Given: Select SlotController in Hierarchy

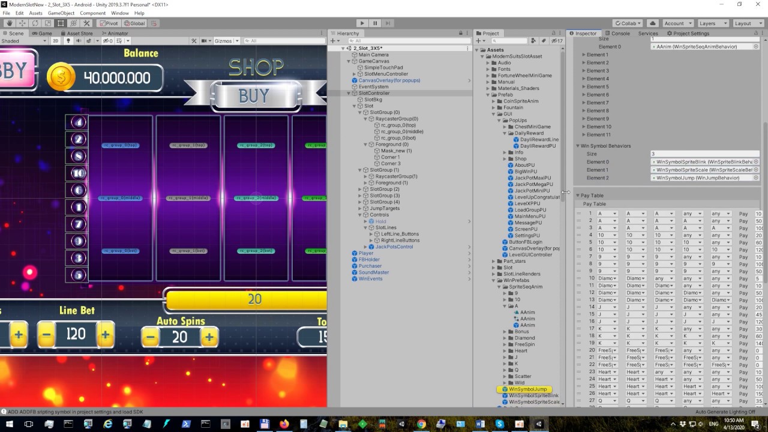Looking at the screenshot, I should 373,93.
